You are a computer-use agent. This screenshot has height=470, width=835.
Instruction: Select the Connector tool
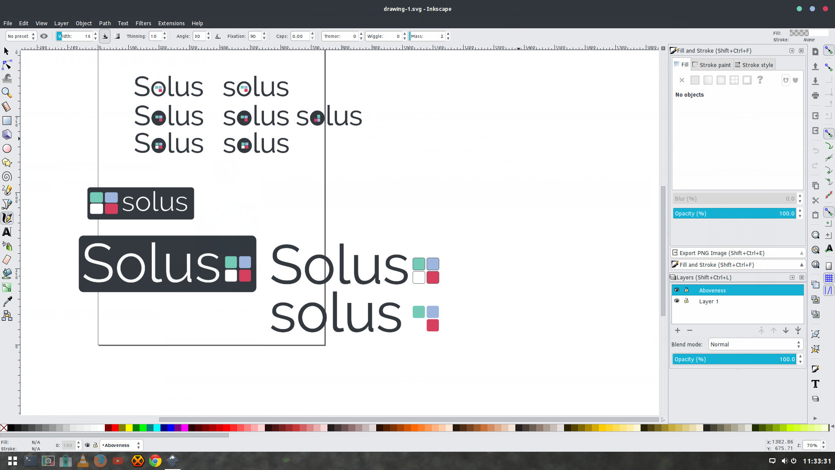7,316
